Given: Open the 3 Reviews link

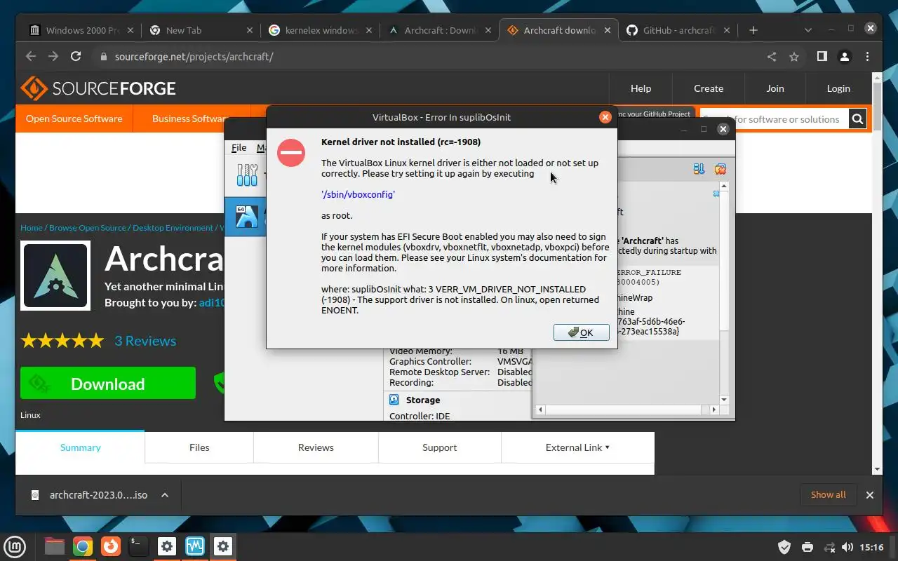Looking at the screenshot, I should [x=145, y=341].
